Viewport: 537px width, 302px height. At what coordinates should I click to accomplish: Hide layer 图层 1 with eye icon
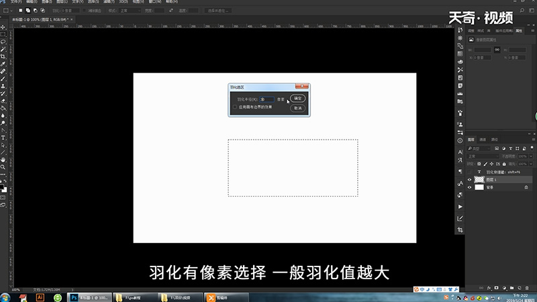coord(469,179)
